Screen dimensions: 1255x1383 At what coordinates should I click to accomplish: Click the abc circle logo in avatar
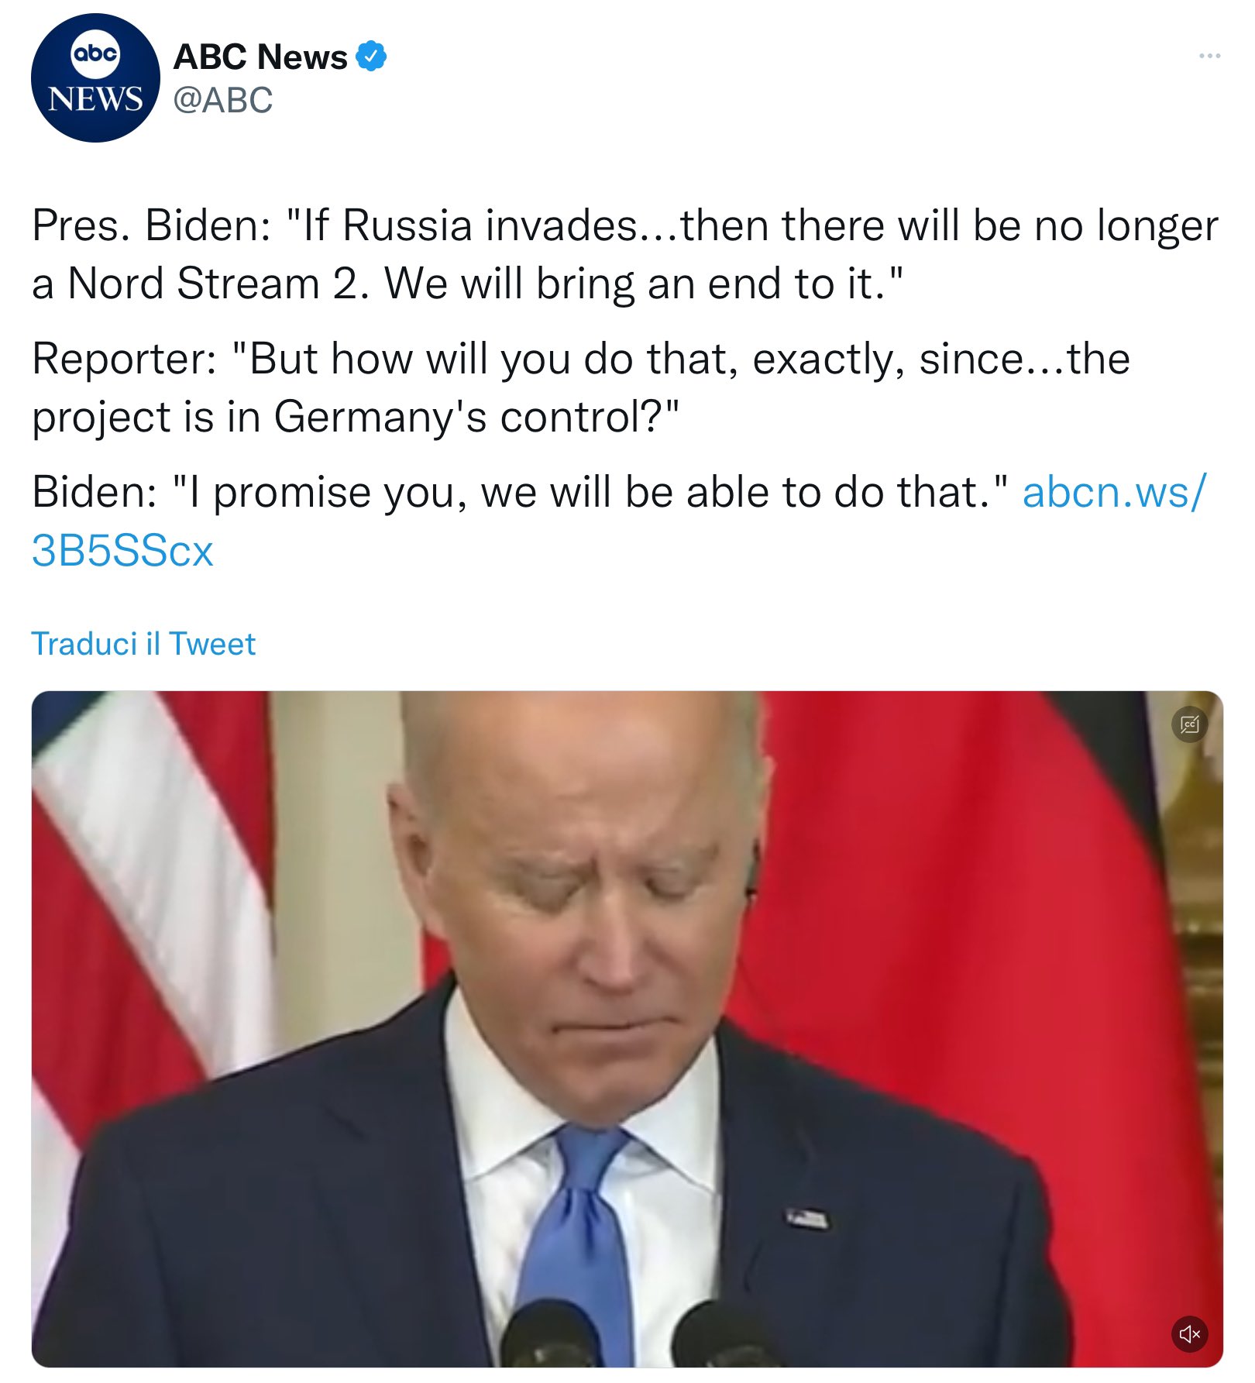pyautogui.click(x=95, y=53)
